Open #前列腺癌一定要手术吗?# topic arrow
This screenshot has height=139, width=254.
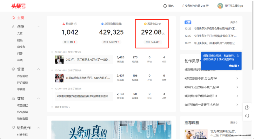coord(237,105)
